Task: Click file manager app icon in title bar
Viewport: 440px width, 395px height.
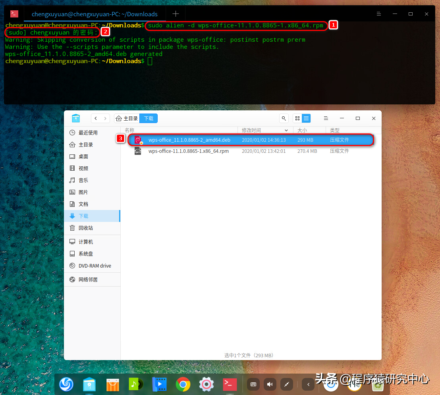Action: [76, 118]
